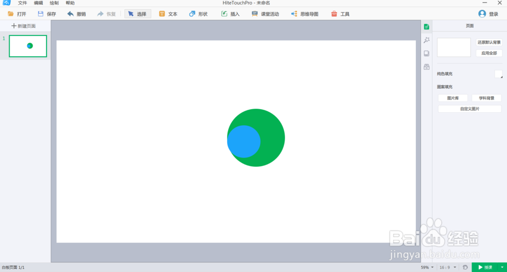
Task: Click the blue circle on the canvas
Action: (244, 142)
